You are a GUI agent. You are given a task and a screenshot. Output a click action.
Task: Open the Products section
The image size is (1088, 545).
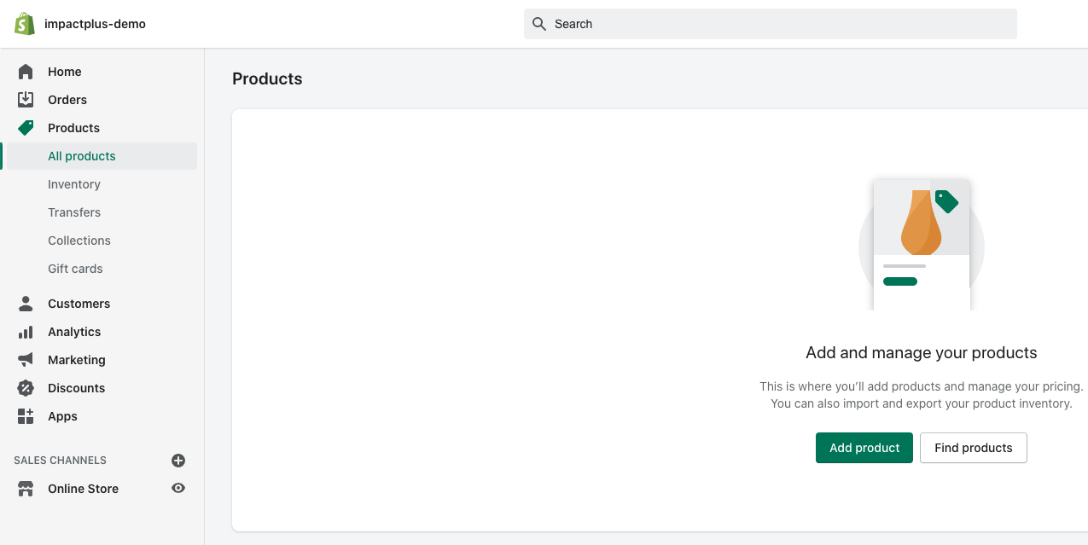click(x=73, y=128)
